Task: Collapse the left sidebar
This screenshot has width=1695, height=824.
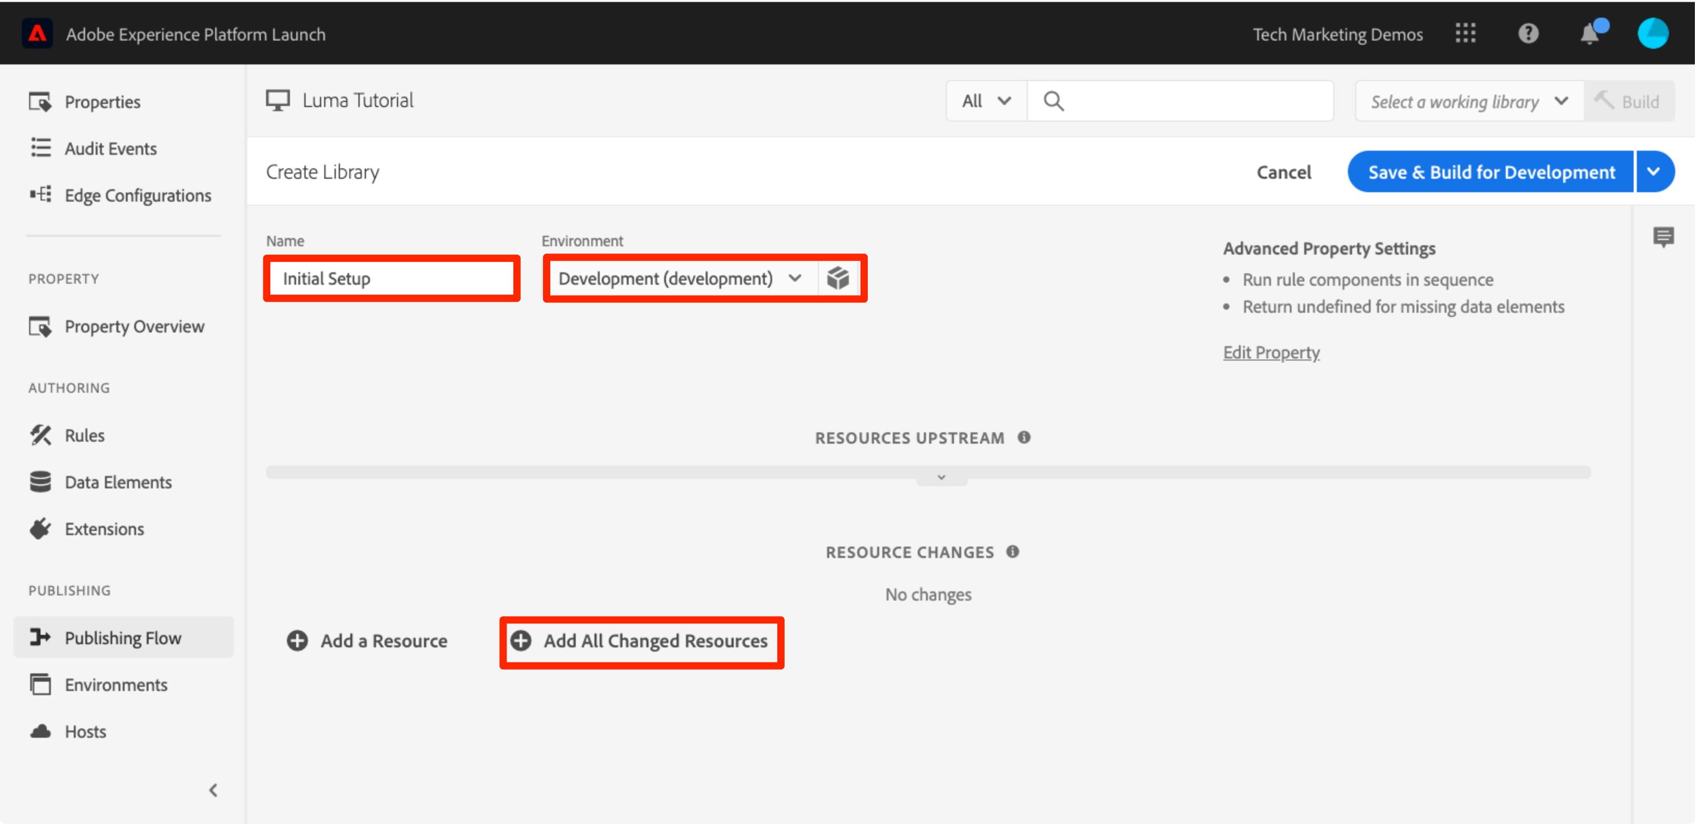Action: pos(213,790)
